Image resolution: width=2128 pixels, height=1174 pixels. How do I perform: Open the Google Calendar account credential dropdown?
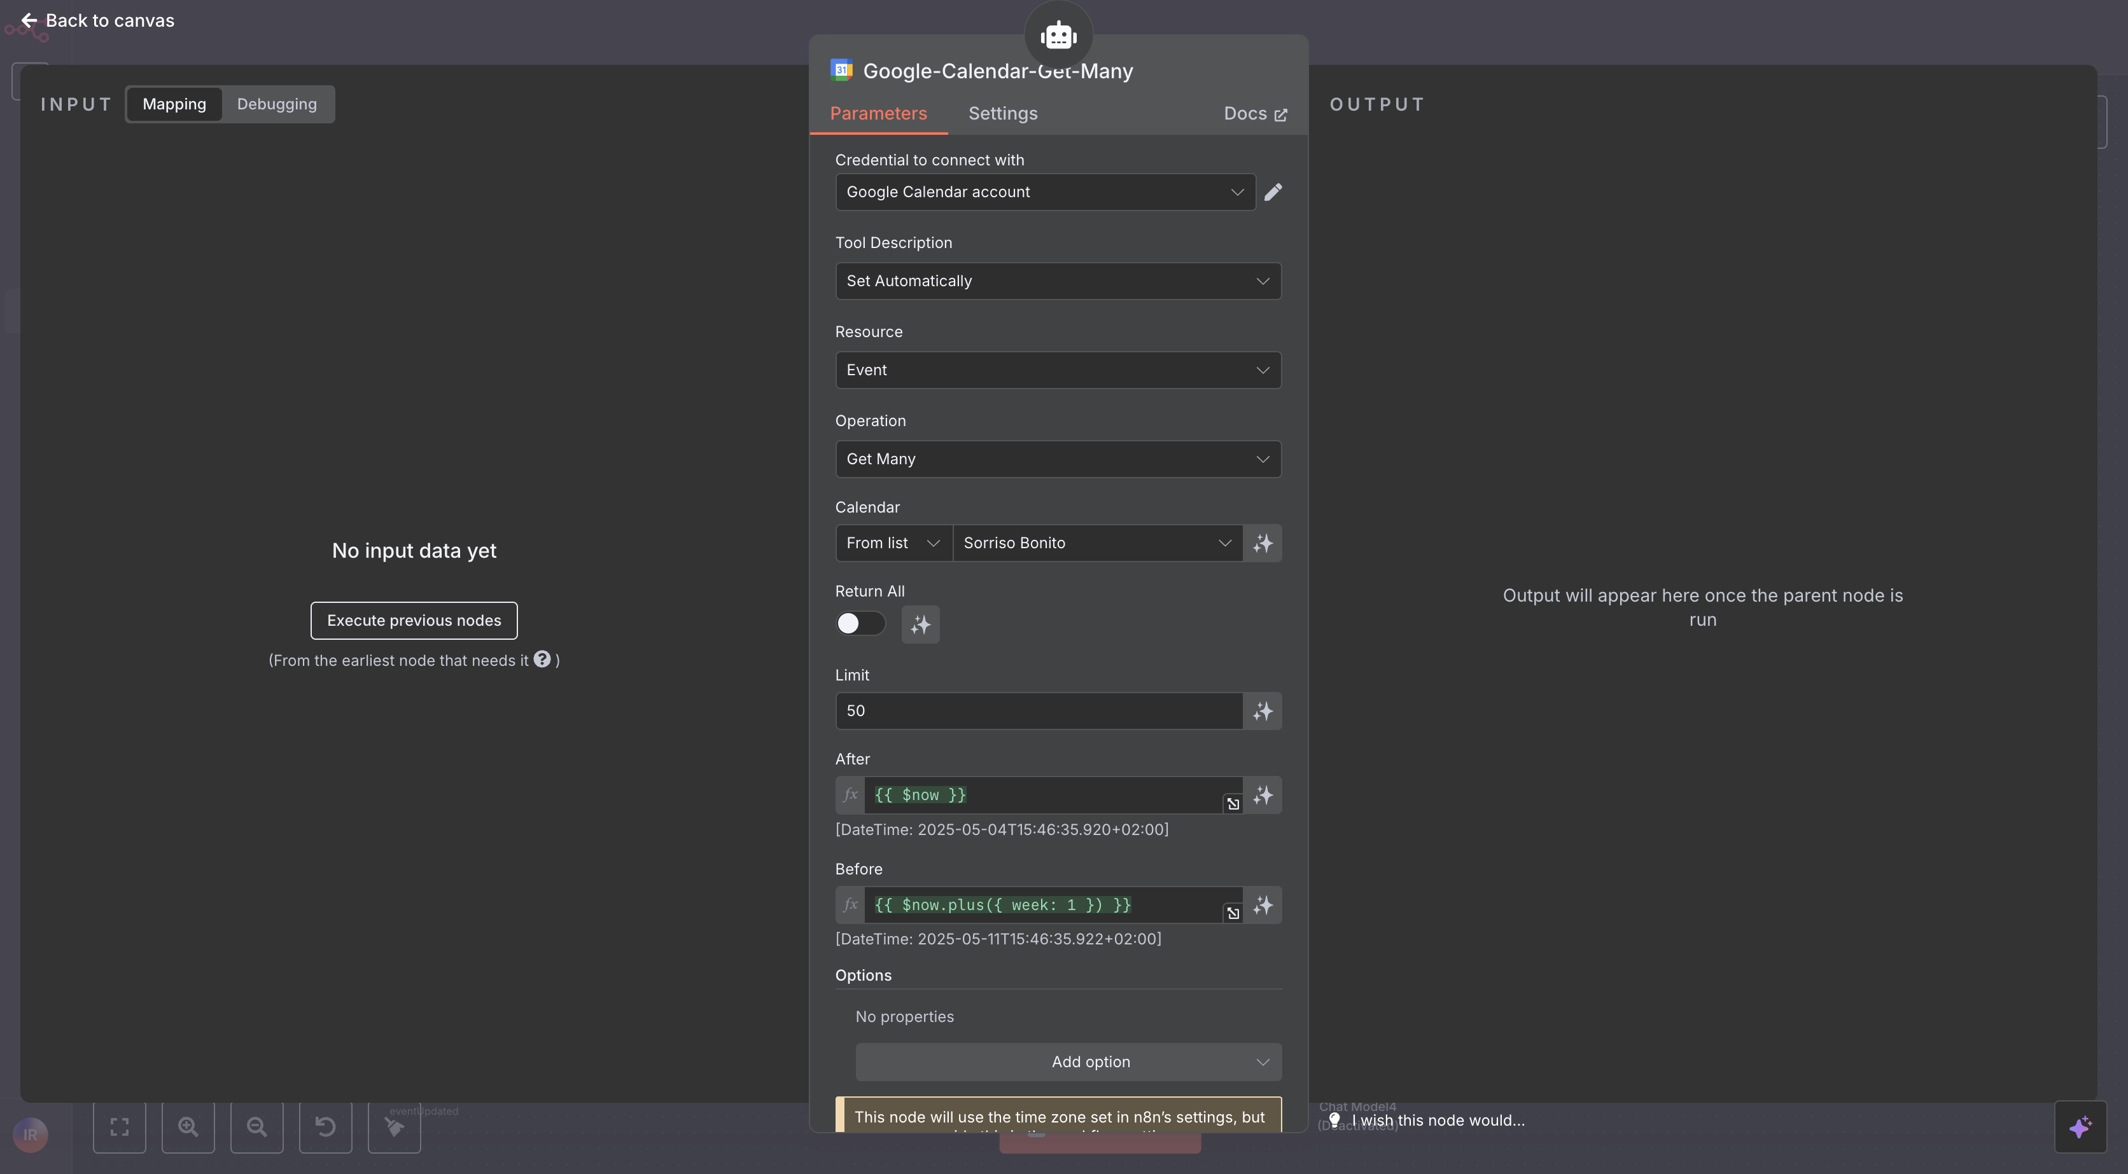coord(1045,191)
